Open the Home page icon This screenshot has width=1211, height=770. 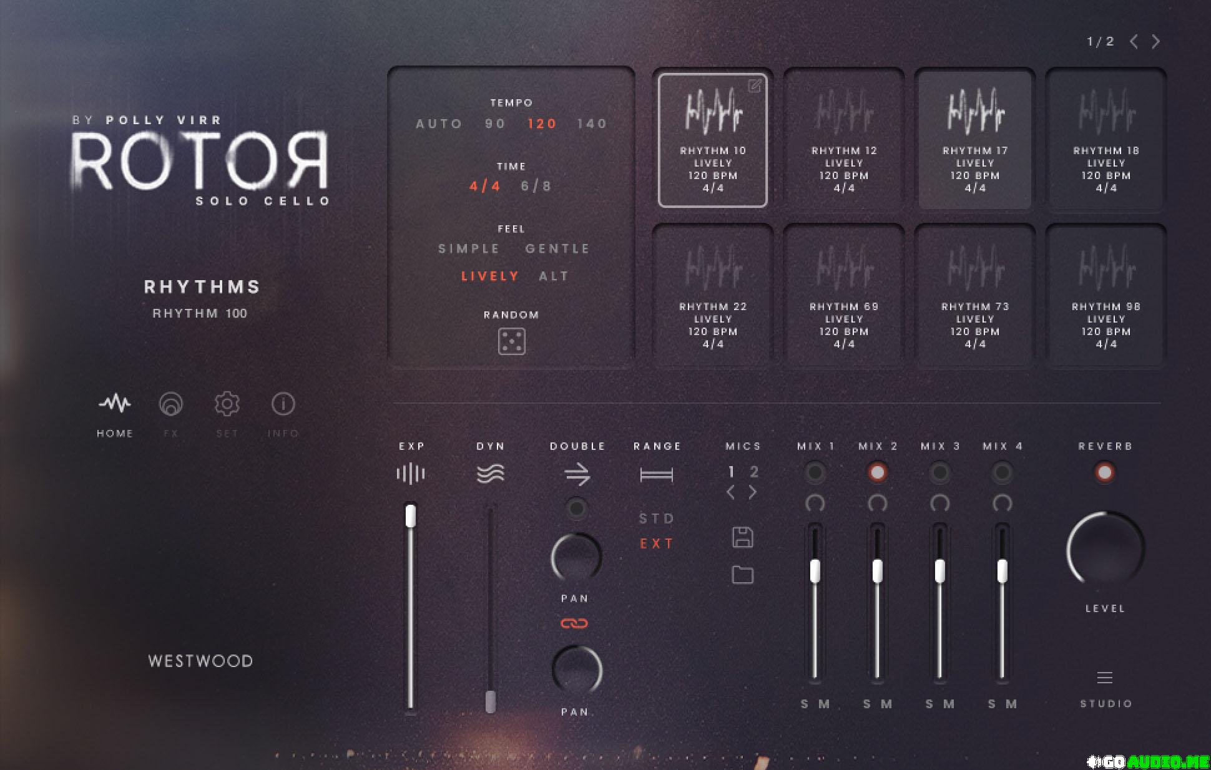(115, 404)
